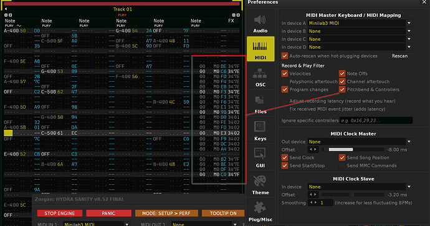Enable Send MMC Commands checkbox

click(342, 165)
